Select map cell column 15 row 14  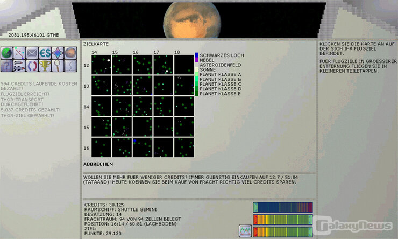click(x=122, y=106)
